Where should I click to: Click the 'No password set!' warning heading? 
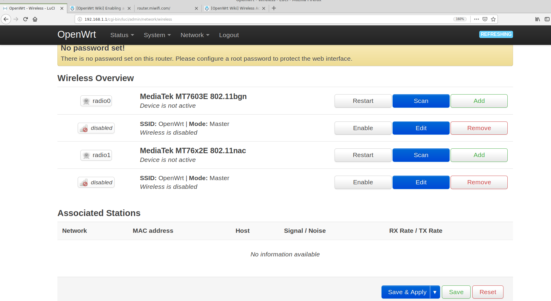pyautogui.click(x=93, y=48)
